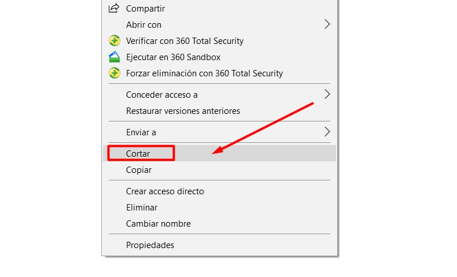This screenshot has width=457, height=277.
Task: Click the Eliminar menu entry
Action: 219,208
